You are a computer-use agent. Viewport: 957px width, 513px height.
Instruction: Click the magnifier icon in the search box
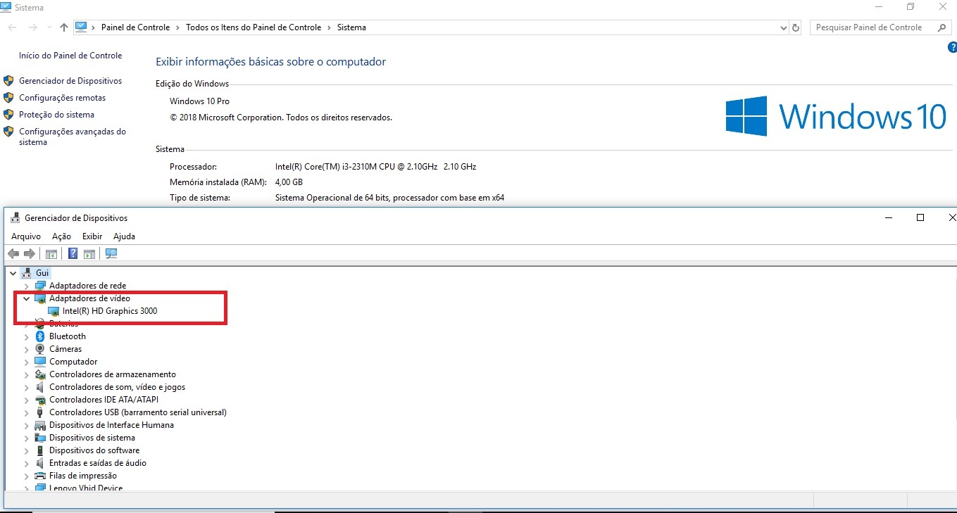click(942, 27)
